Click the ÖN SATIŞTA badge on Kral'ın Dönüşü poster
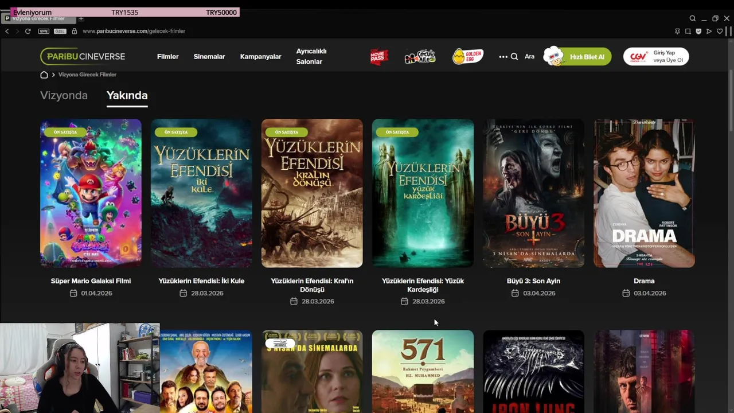Screen dimensions: 734x413 pos(287,132)
